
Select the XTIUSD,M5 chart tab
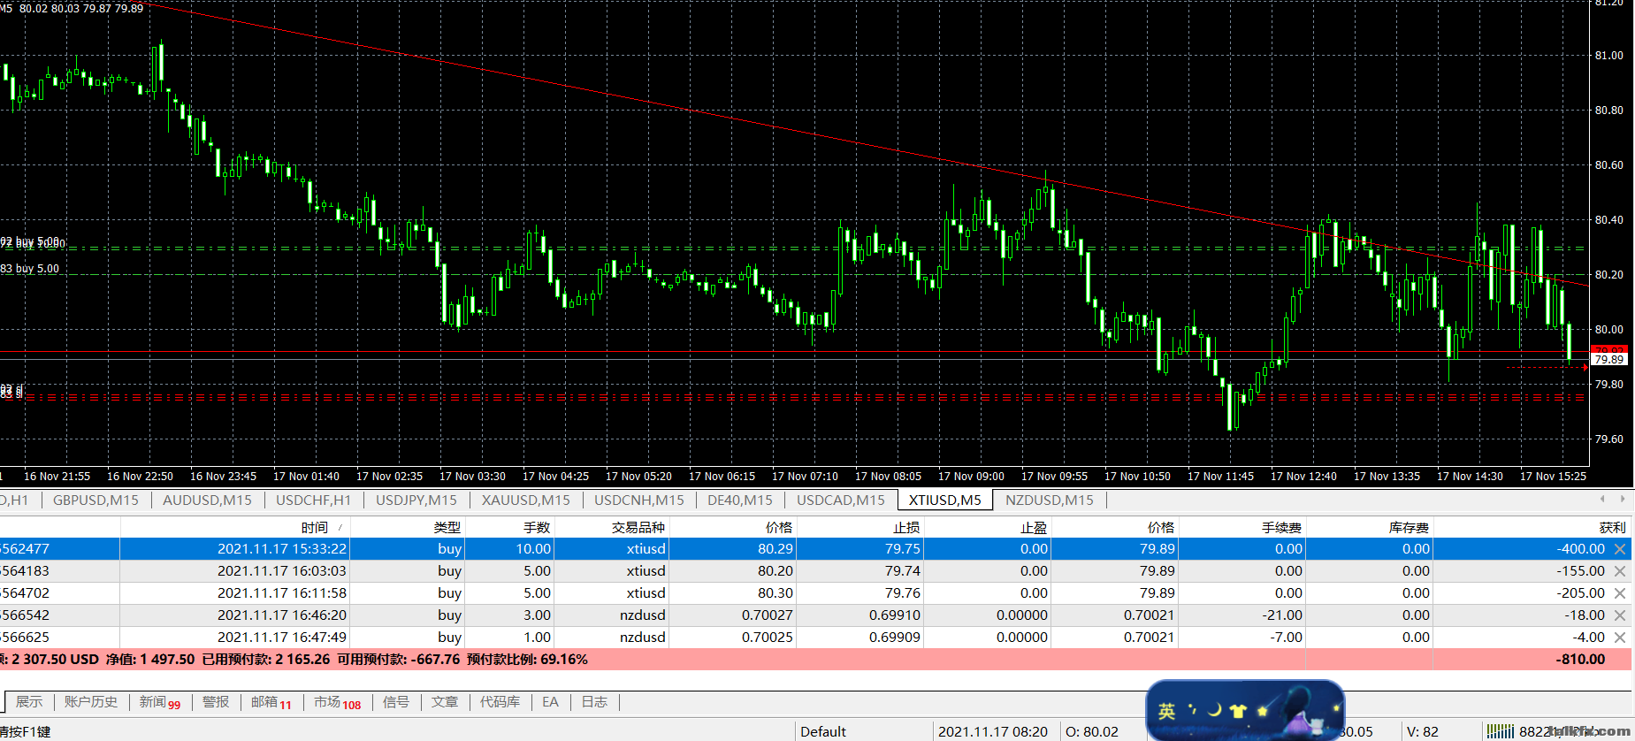point(944,500)
